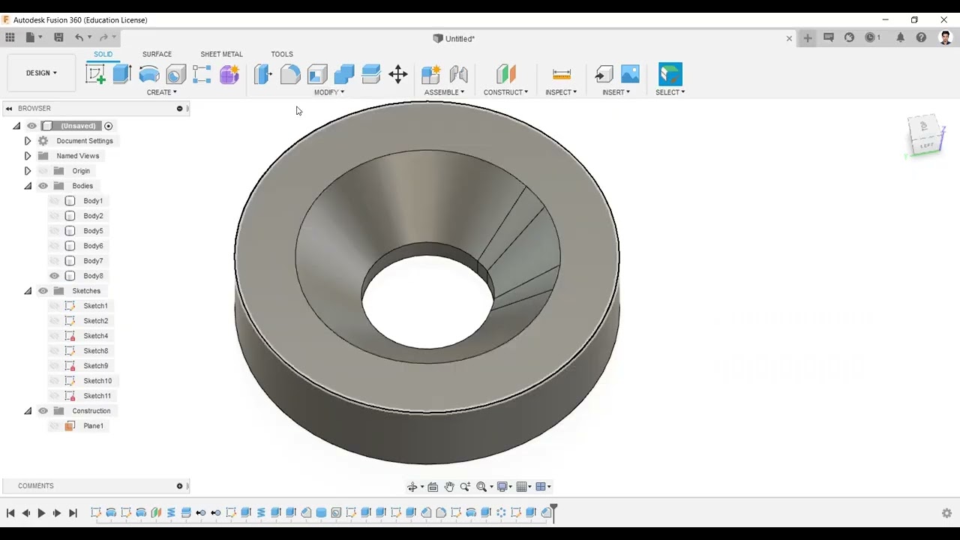This screenshot has width=960, height=540.
Task: Click the Offset Plane construct icon
Action: [506, 73]
